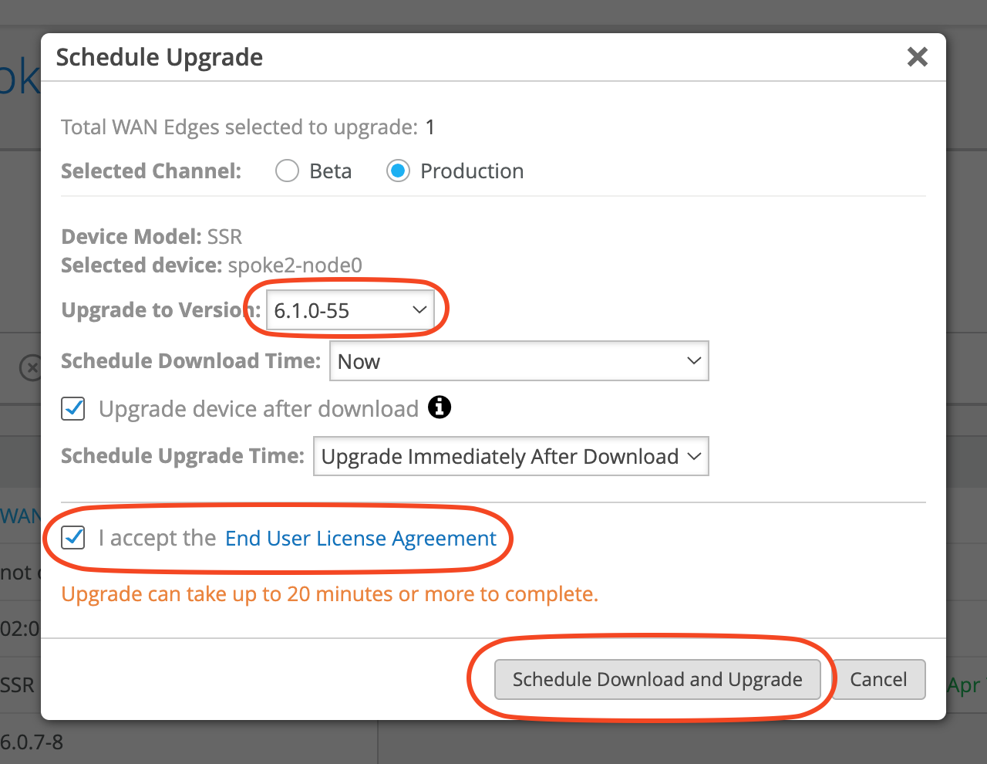Select the Beta channel radio button
This screenshot has height=764, width=987.
click(x=287, y=171)
